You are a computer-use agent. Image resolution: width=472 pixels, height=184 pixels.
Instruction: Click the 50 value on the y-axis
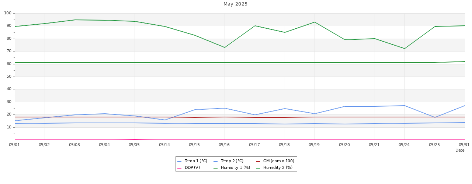point(9,77)
